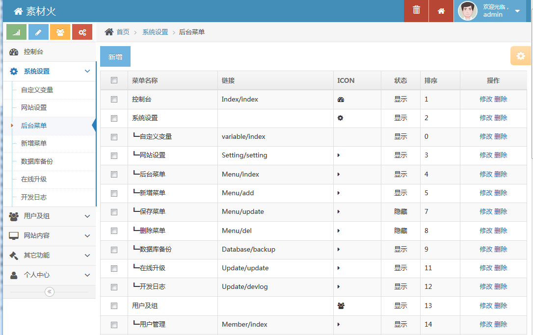Expand the 其它功能 sidebar chevron
The width and height of the screenshot is (533, 335).
click(x=87, y=256)
